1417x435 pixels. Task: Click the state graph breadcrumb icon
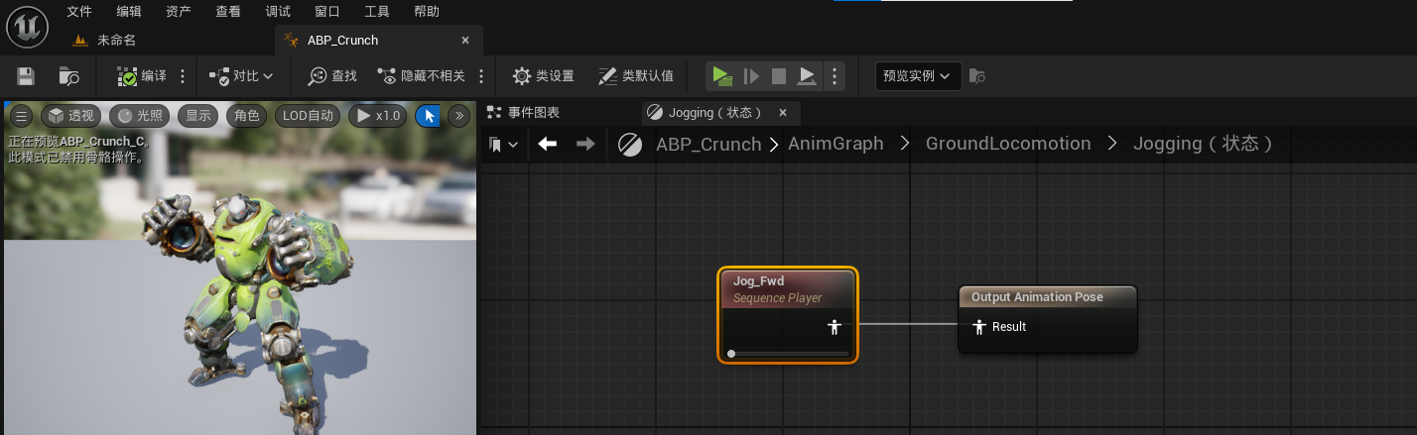pos(630,145)
